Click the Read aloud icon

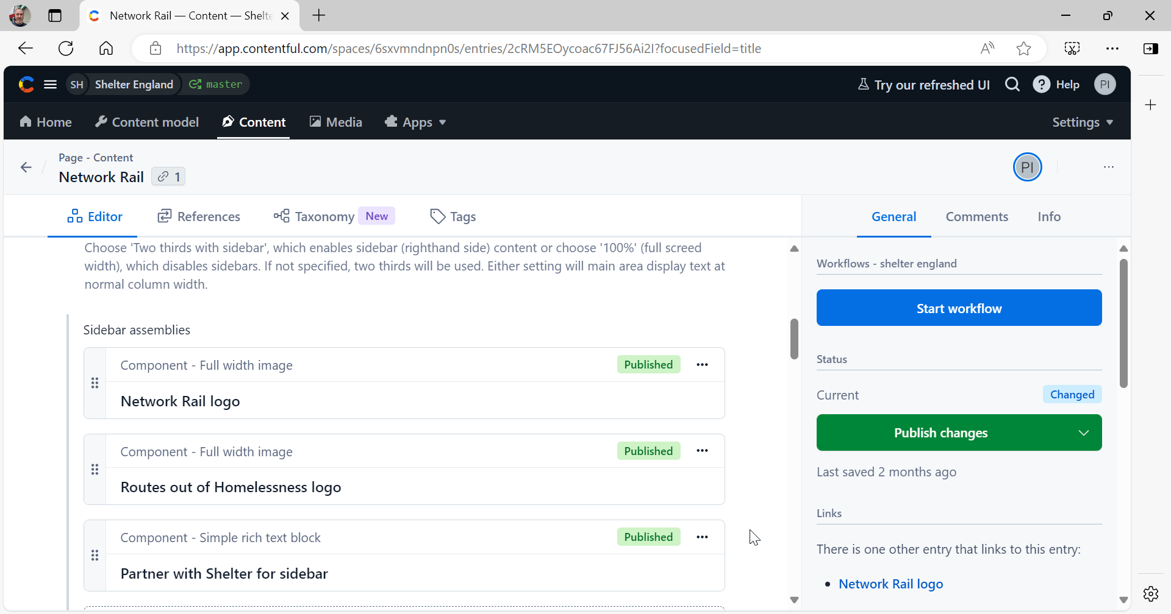click(x=987, y=48)
